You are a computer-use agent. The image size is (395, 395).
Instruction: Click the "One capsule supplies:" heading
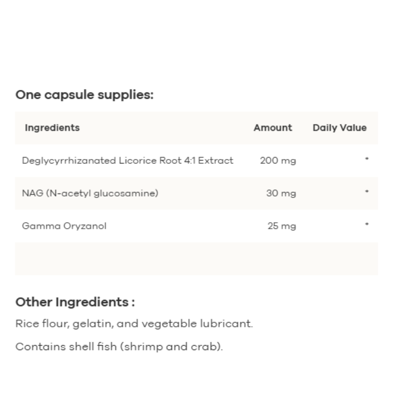coord(84,94)
